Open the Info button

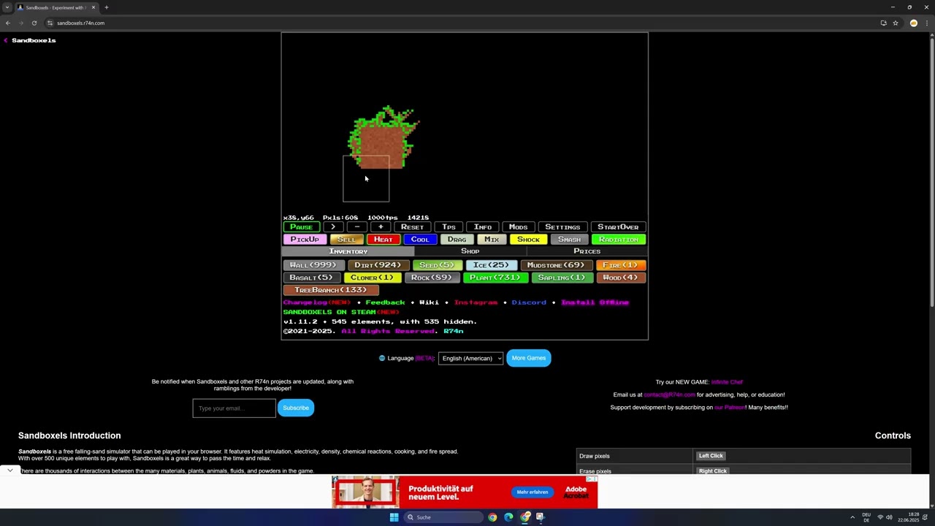(483, 227)
